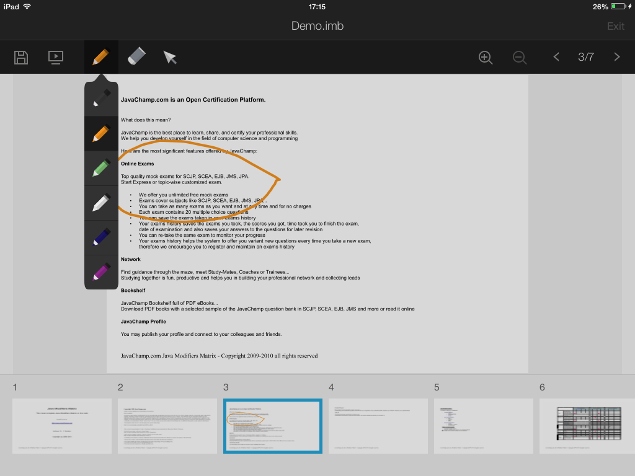Choose the black pencil color
Viewport: 635px width, 476px height.
click(x=101, y=99)
